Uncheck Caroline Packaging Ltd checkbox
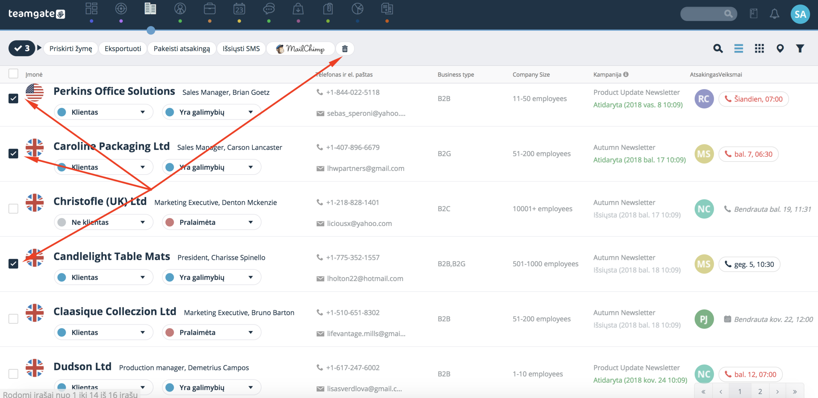Image resolution: width=818 pixels, height=398 pixels. pos(13,154)
